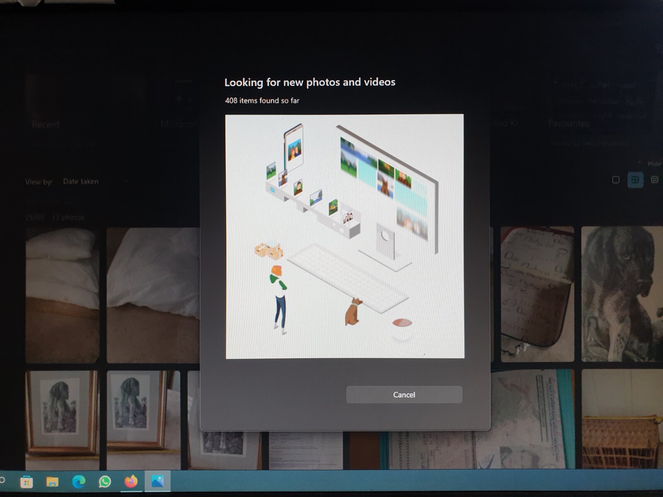
Task: Open WhatsApp from the taskbar
Action: (105, 481)
